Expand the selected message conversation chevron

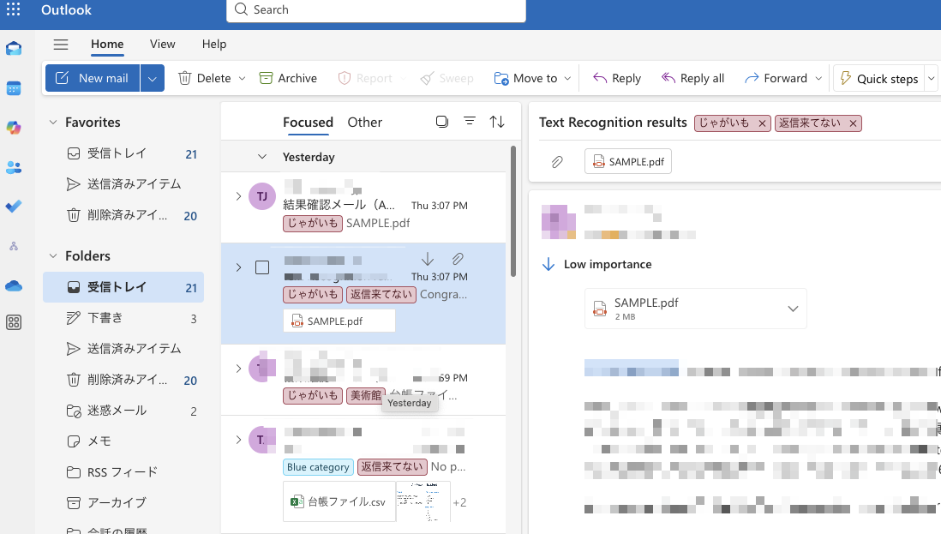(238, 267)
